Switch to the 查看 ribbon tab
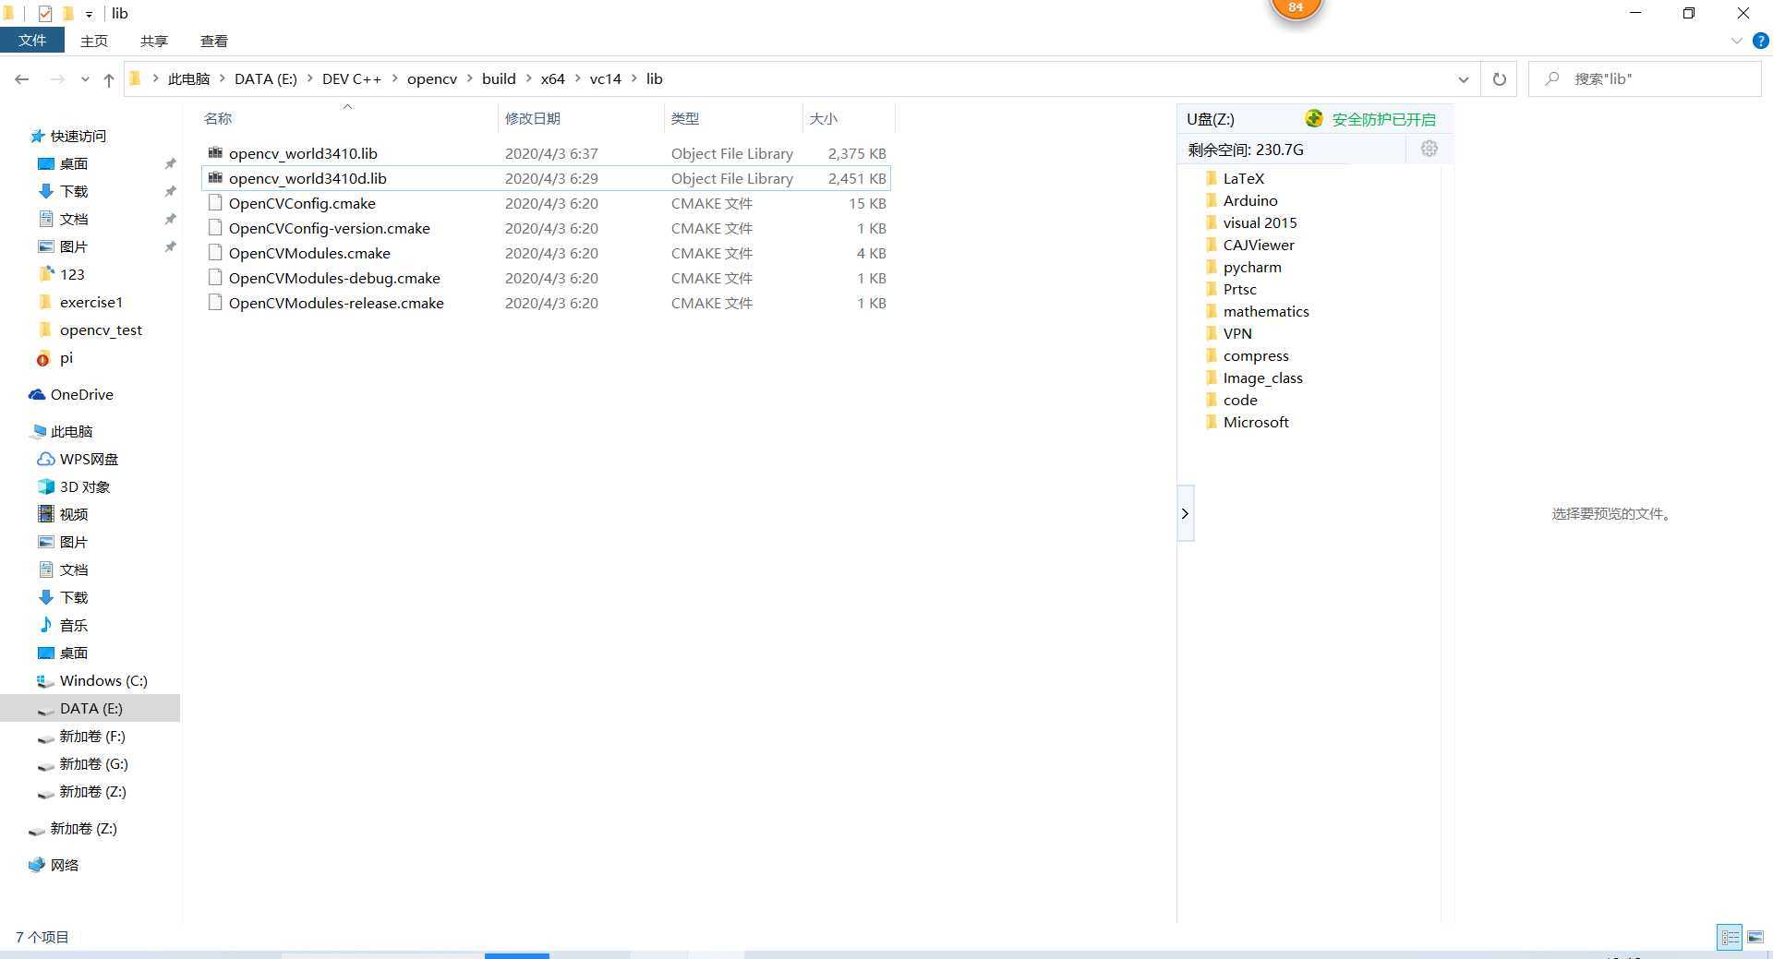 tap(213, 41)
